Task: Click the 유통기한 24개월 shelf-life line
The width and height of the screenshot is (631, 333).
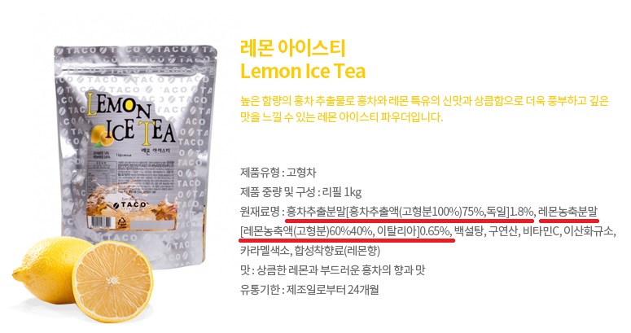Action: [309, 290]
